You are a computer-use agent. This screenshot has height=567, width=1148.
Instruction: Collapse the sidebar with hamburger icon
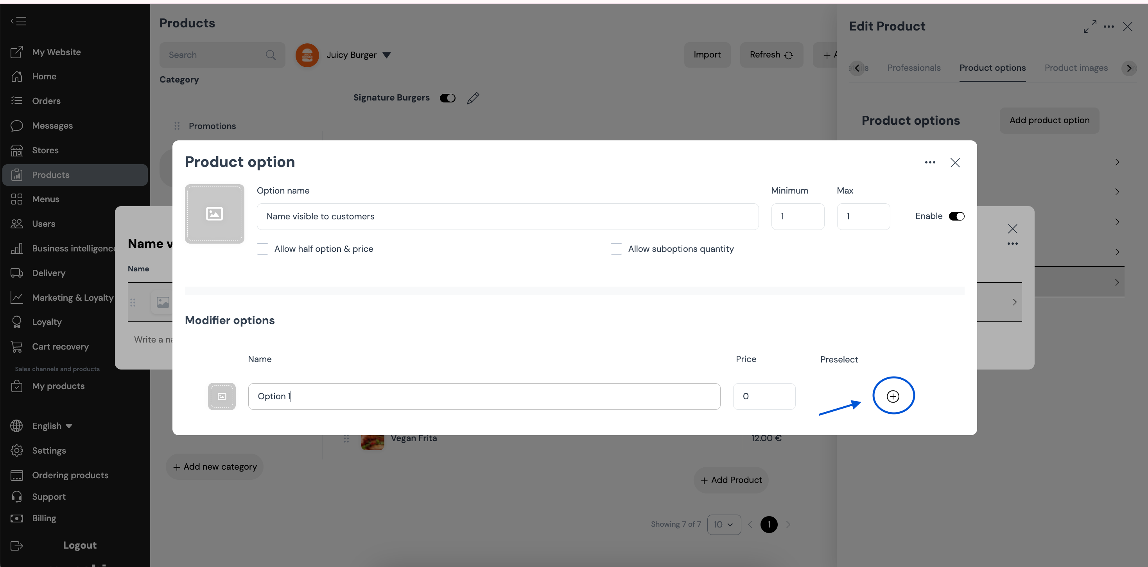pos(18,21)
